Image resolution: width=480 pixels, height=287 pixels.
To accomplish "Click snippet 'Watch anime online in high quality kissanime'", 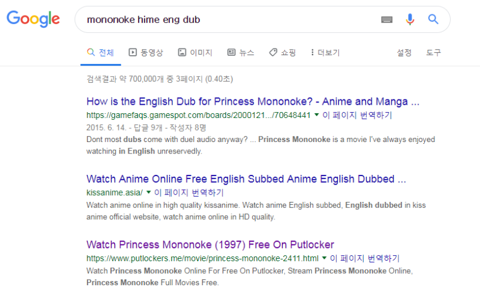I will 256,211.
